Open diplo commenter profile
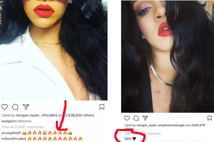This screenshot has height=142, width=214. [x=128, y=139]
